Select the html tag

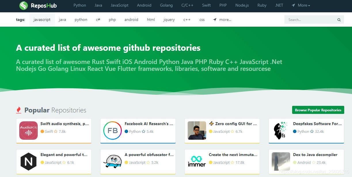pyautogui.click(x=151, y=20)
